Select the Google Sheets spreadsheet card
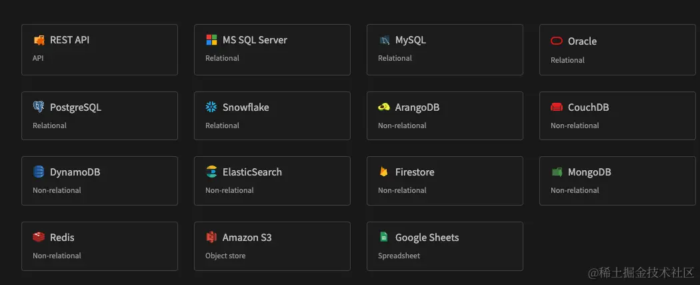The width and height of the screenshot is (700, 285). click(x=445, y=246)
